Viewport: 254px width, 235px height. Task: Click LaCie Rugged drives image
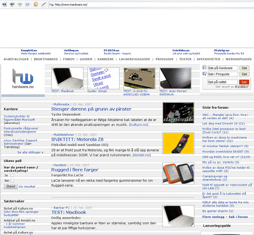click(178, 173)
